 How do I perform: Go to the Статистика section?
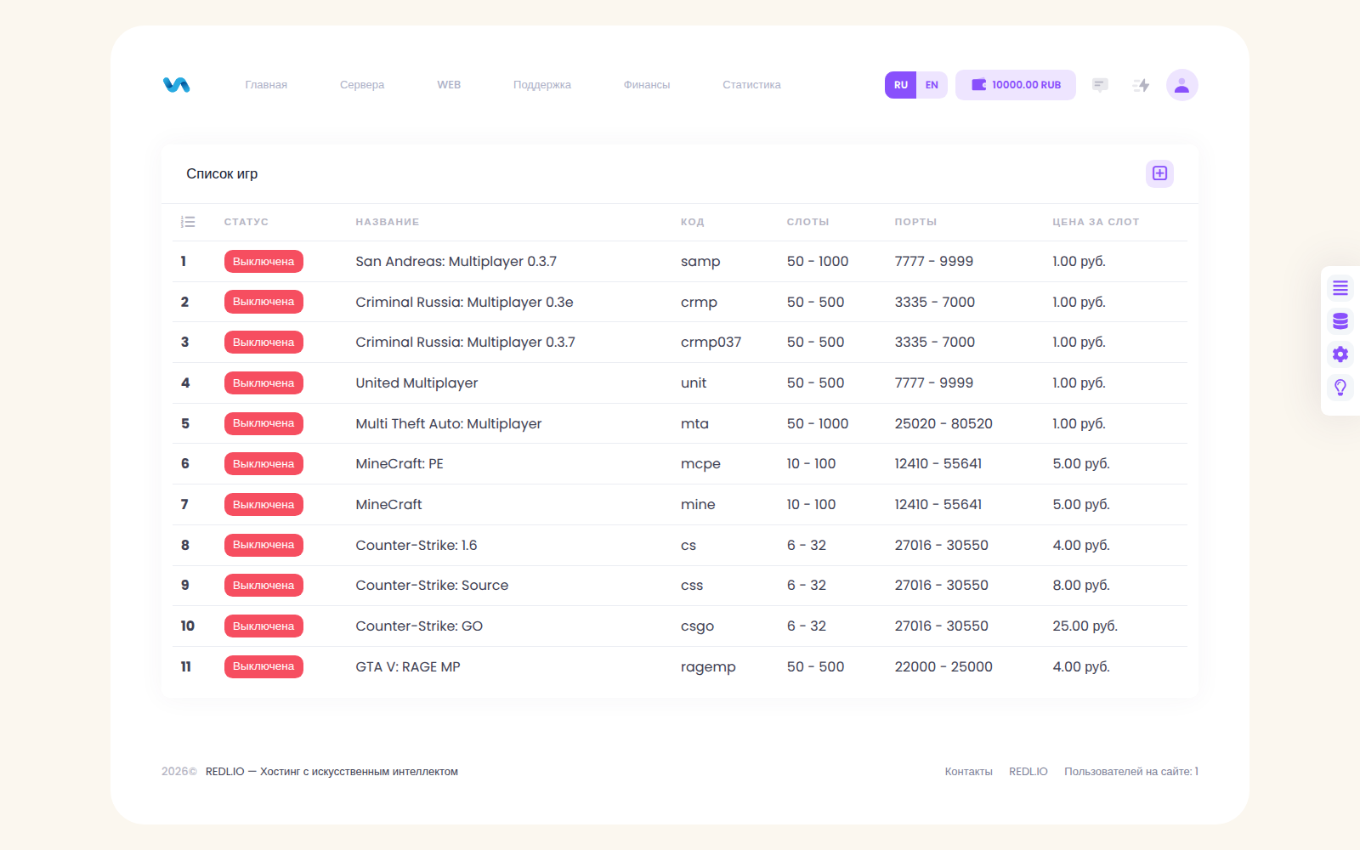751,85
